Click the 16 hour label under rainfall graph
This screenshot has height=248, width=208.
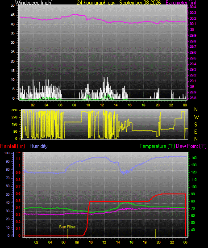coord(131,242)
